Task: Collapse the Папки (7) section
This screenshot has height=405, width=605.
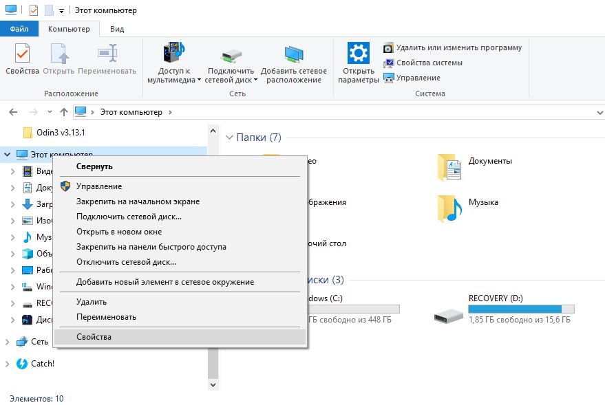Action: pyautogui.click(x=229, y=137)
